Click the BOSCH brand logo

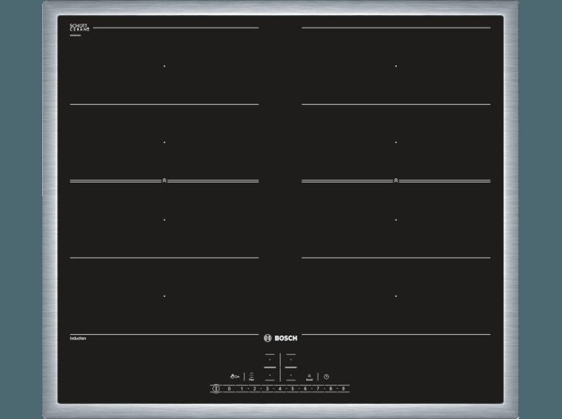point(280,338)
